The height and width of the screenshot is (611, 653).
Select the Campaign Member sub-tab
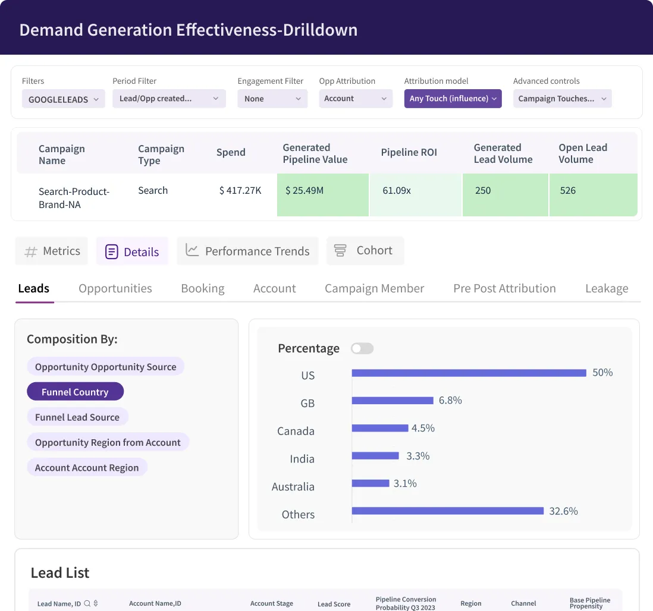pyautogui.click(x=375, y=288)
